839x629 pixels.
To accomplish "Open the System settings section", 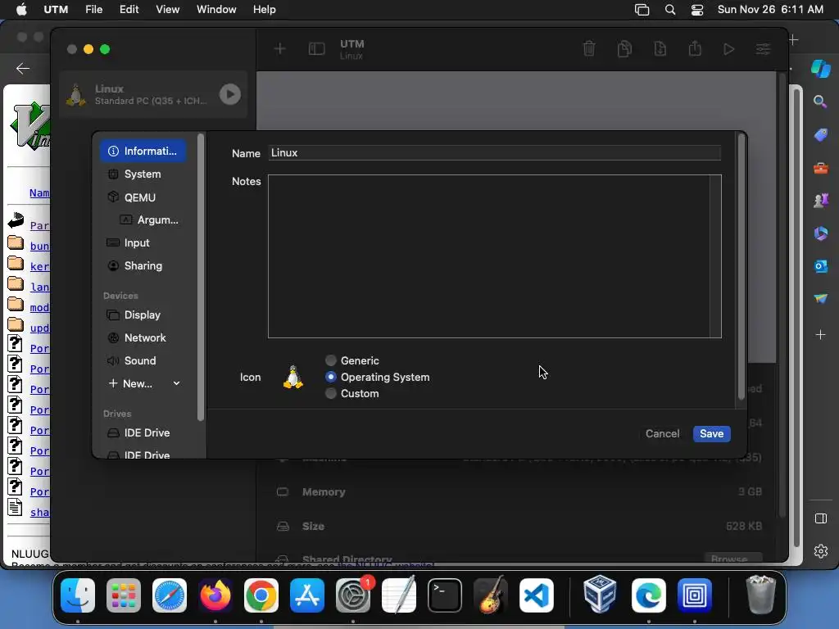I will 143,174.
